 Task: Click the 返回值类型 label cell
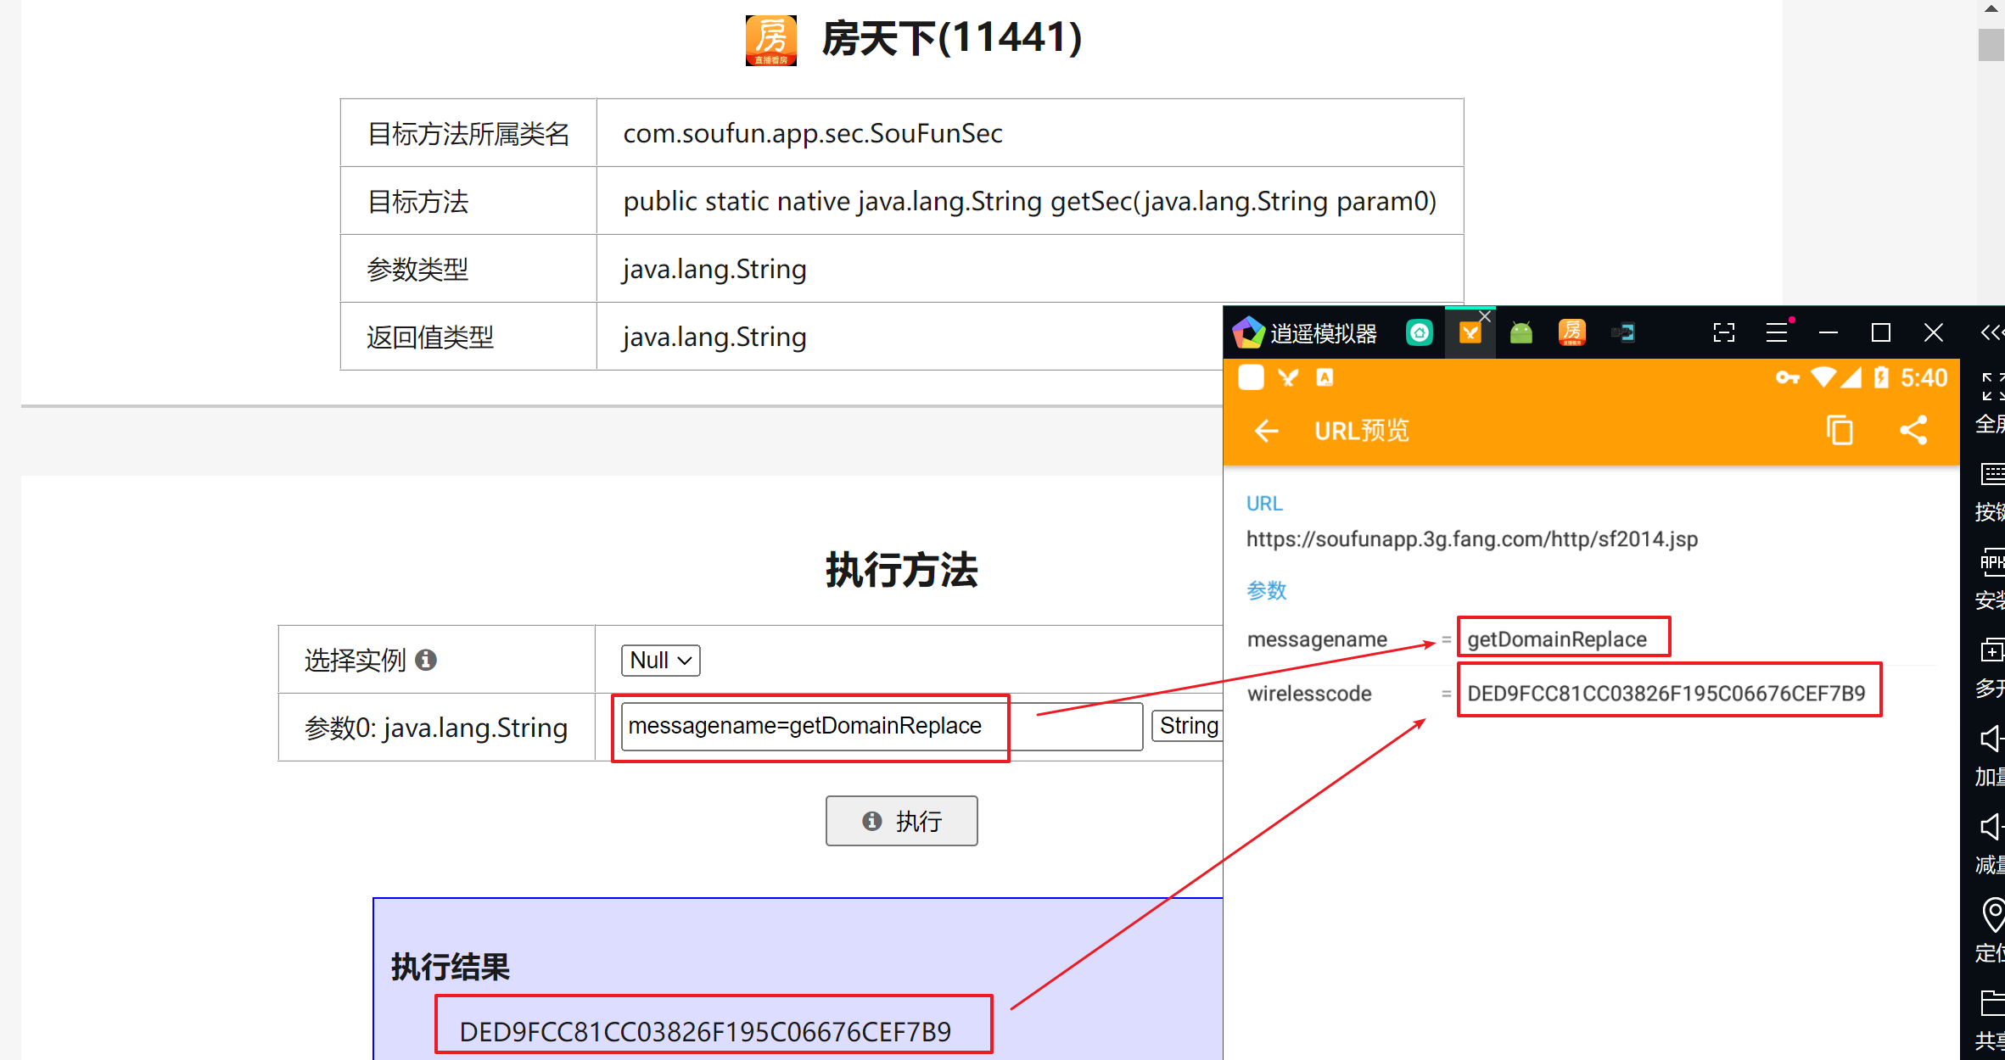coord(468,337)
